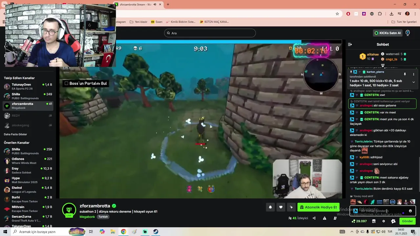The width and height of the screenshot is (420, 236).
Task: Collapse chat with the Sohbet panel arrow icon
Action: click(350, 44)
